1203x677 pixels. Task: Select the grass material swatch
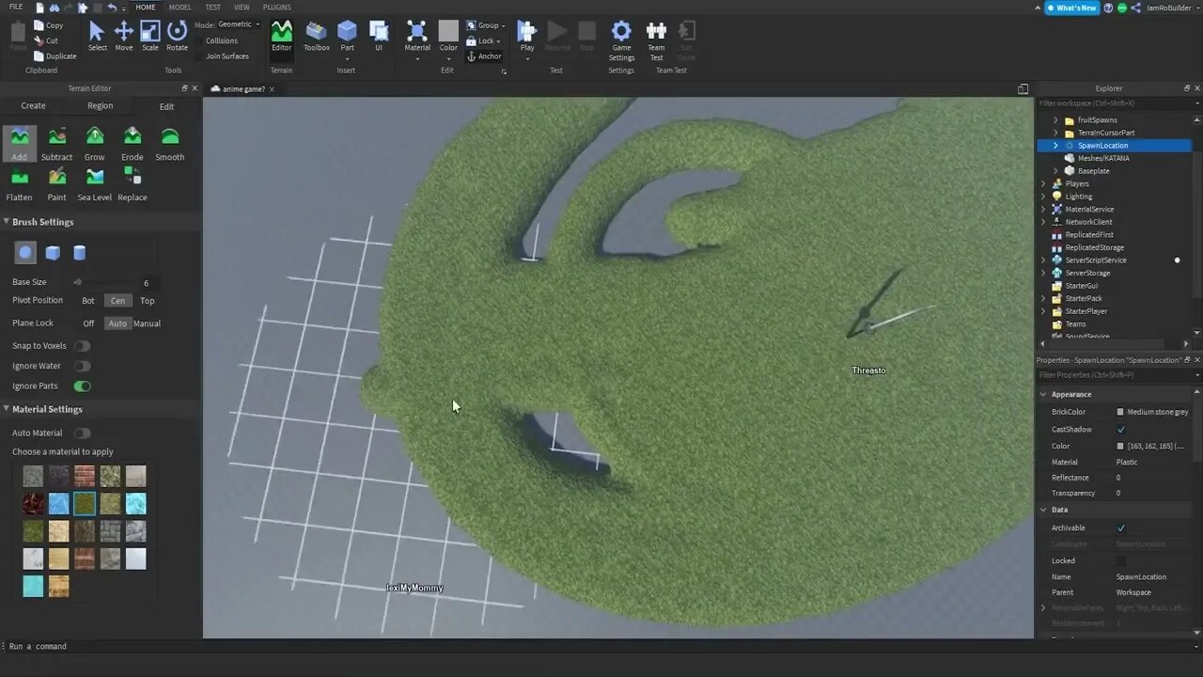[85, 504]
